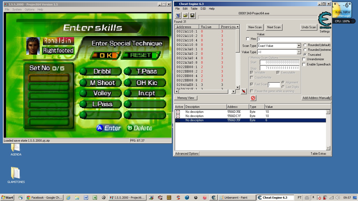Click the Address column header in results

click(187, 27)
